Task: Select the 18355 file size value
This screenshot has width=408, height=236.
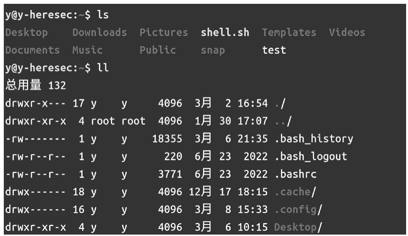Action: pyautogui.click(x=167, y=139)
